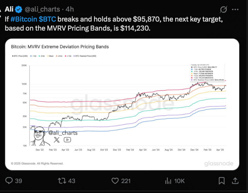Click Ali's blue verified badge
This screenshot has height=193, width=248.
19,9
